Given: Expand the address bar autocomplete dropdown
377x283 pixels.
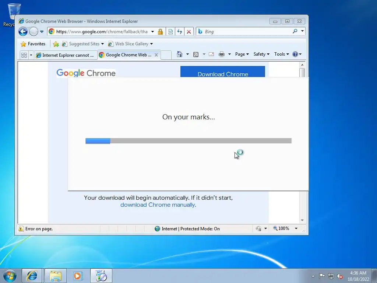Looking at the screenshot, I should [x=152, y=32].
